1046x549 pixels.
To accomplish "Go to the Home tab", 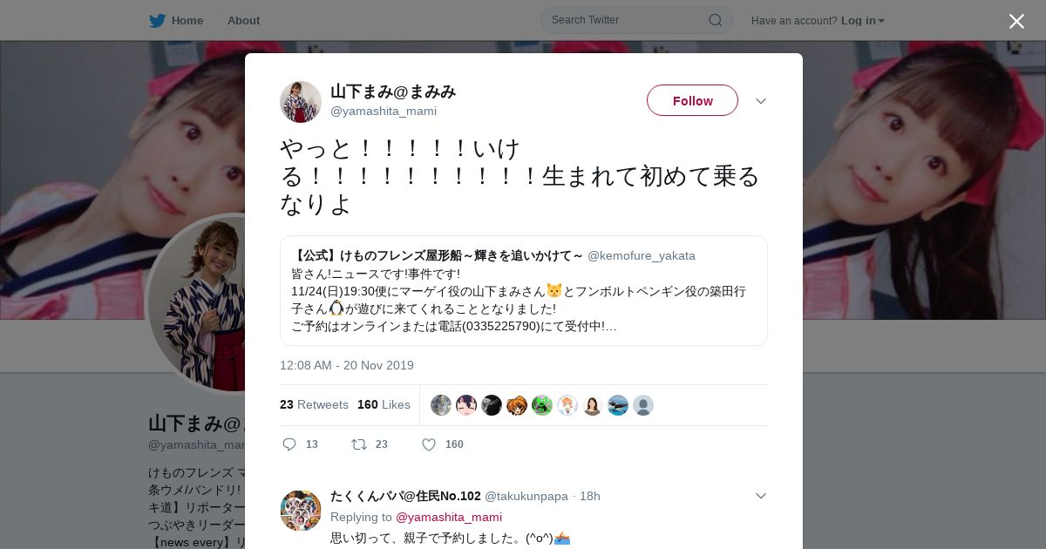I will click(176, 21).
